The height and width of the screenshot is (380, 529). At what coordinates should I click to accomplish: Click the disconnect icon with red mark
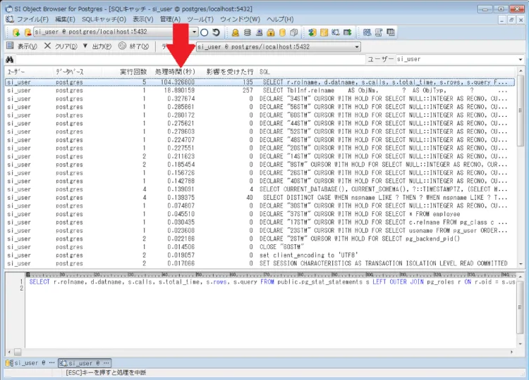[28, 32]
